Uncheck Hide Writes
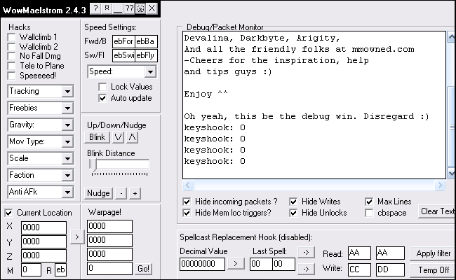 point(293,202)
